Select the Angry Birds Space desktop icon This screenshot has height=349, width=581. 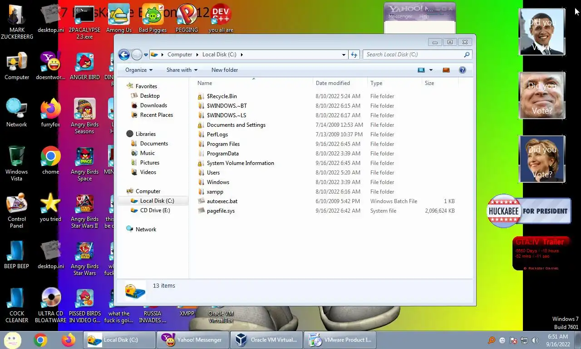pos(84,164)
